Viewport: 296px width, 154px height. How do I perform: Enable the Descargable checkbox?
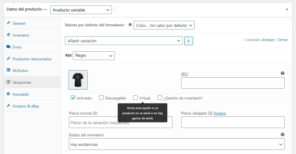click(x=101, y=98)
